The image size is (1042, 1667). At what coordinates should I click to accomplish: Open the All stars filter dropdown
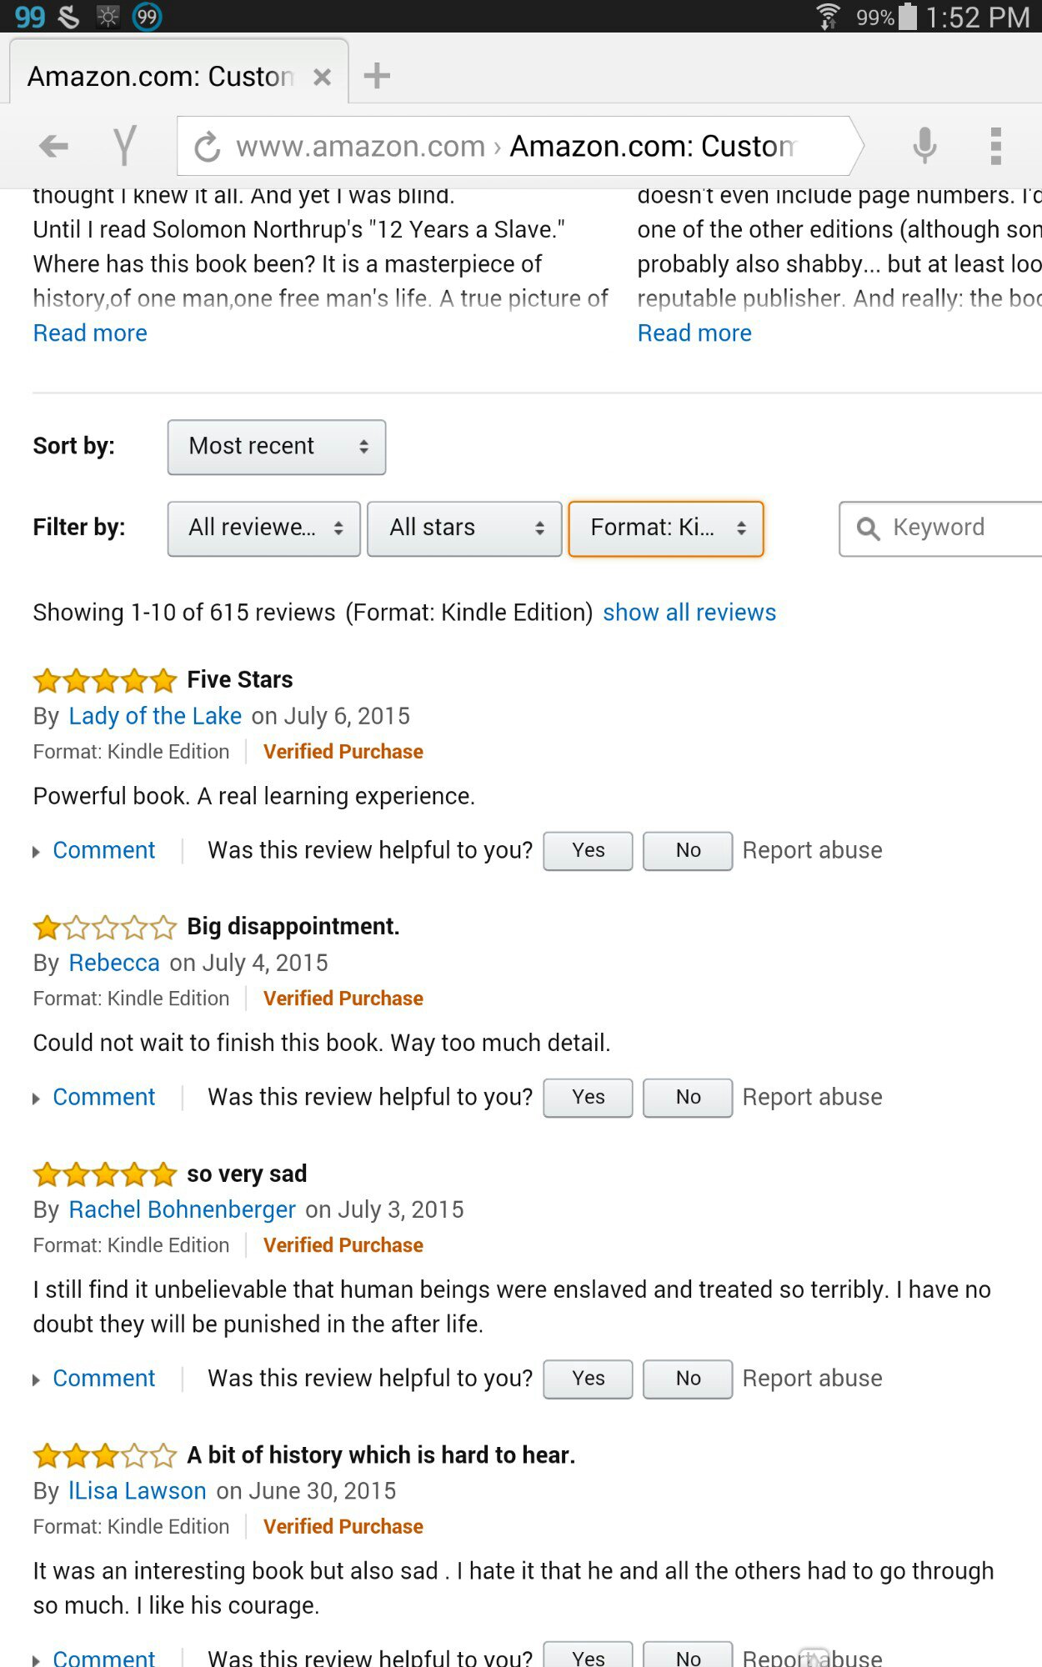464,528
